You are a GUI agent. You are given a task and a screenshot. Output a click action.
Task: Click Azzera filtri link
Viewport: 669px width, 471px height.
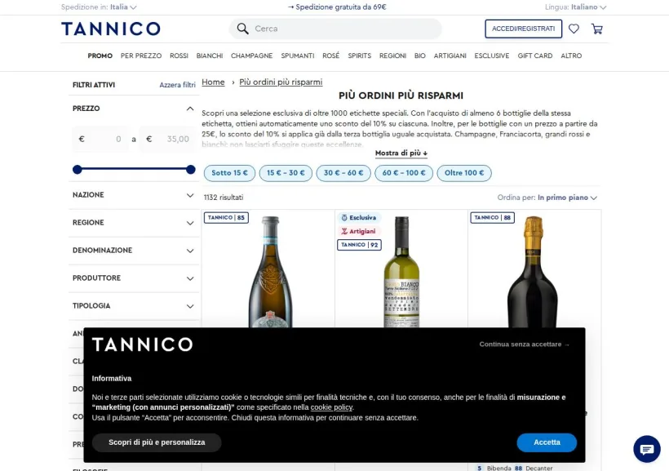pos(178,85)
